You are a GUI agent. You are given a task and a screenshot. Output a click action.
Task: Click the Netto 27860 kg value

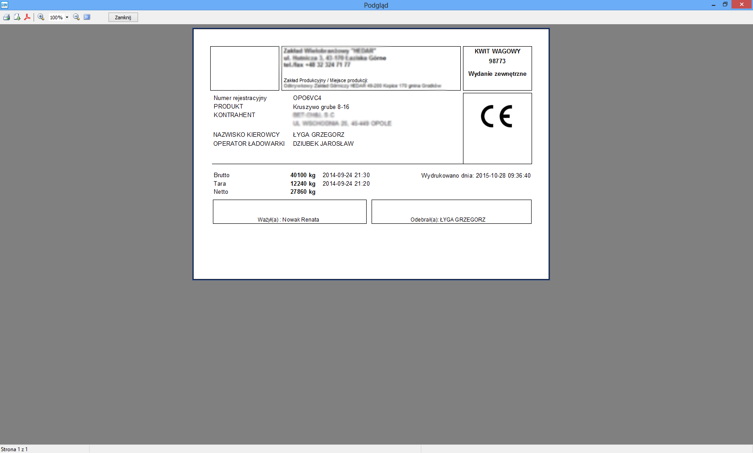tap(303, 192)
